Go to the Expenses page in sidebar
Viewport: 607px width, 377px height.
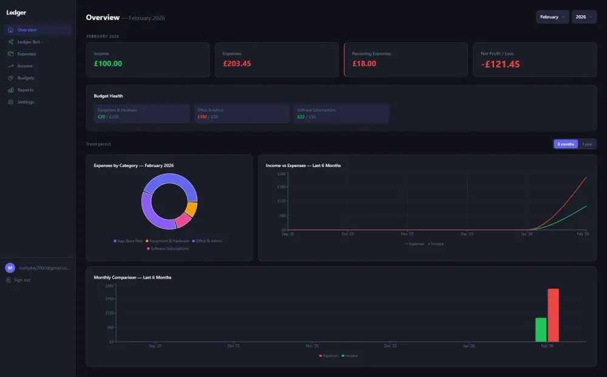[38, 54]
